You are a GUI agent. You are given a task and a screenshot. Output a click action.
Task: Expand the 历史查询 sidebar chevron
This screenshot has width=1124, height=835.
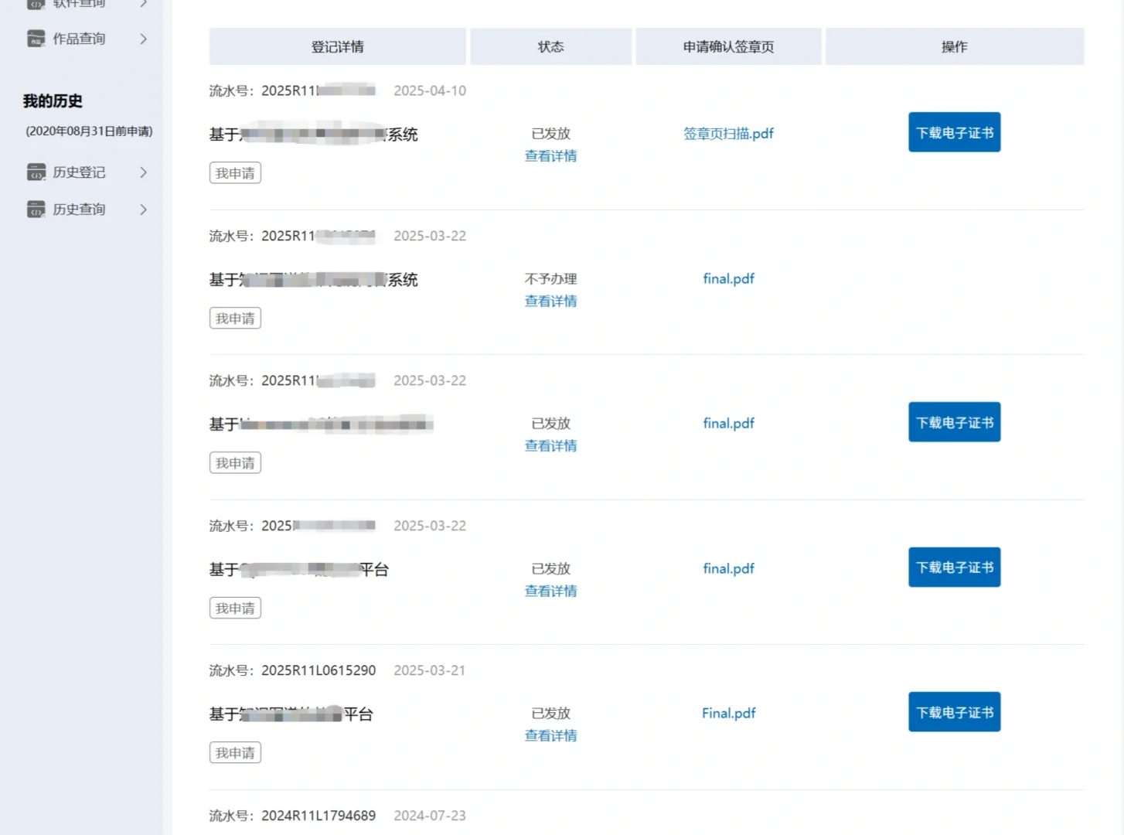(143, 209)
